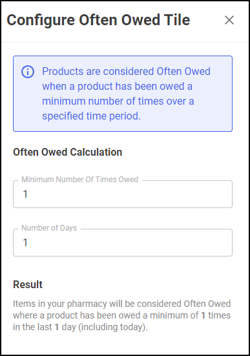The image size is (250, 356).
Task: Click value 1 inside Number of Days field
Action: tap(25, 242)
